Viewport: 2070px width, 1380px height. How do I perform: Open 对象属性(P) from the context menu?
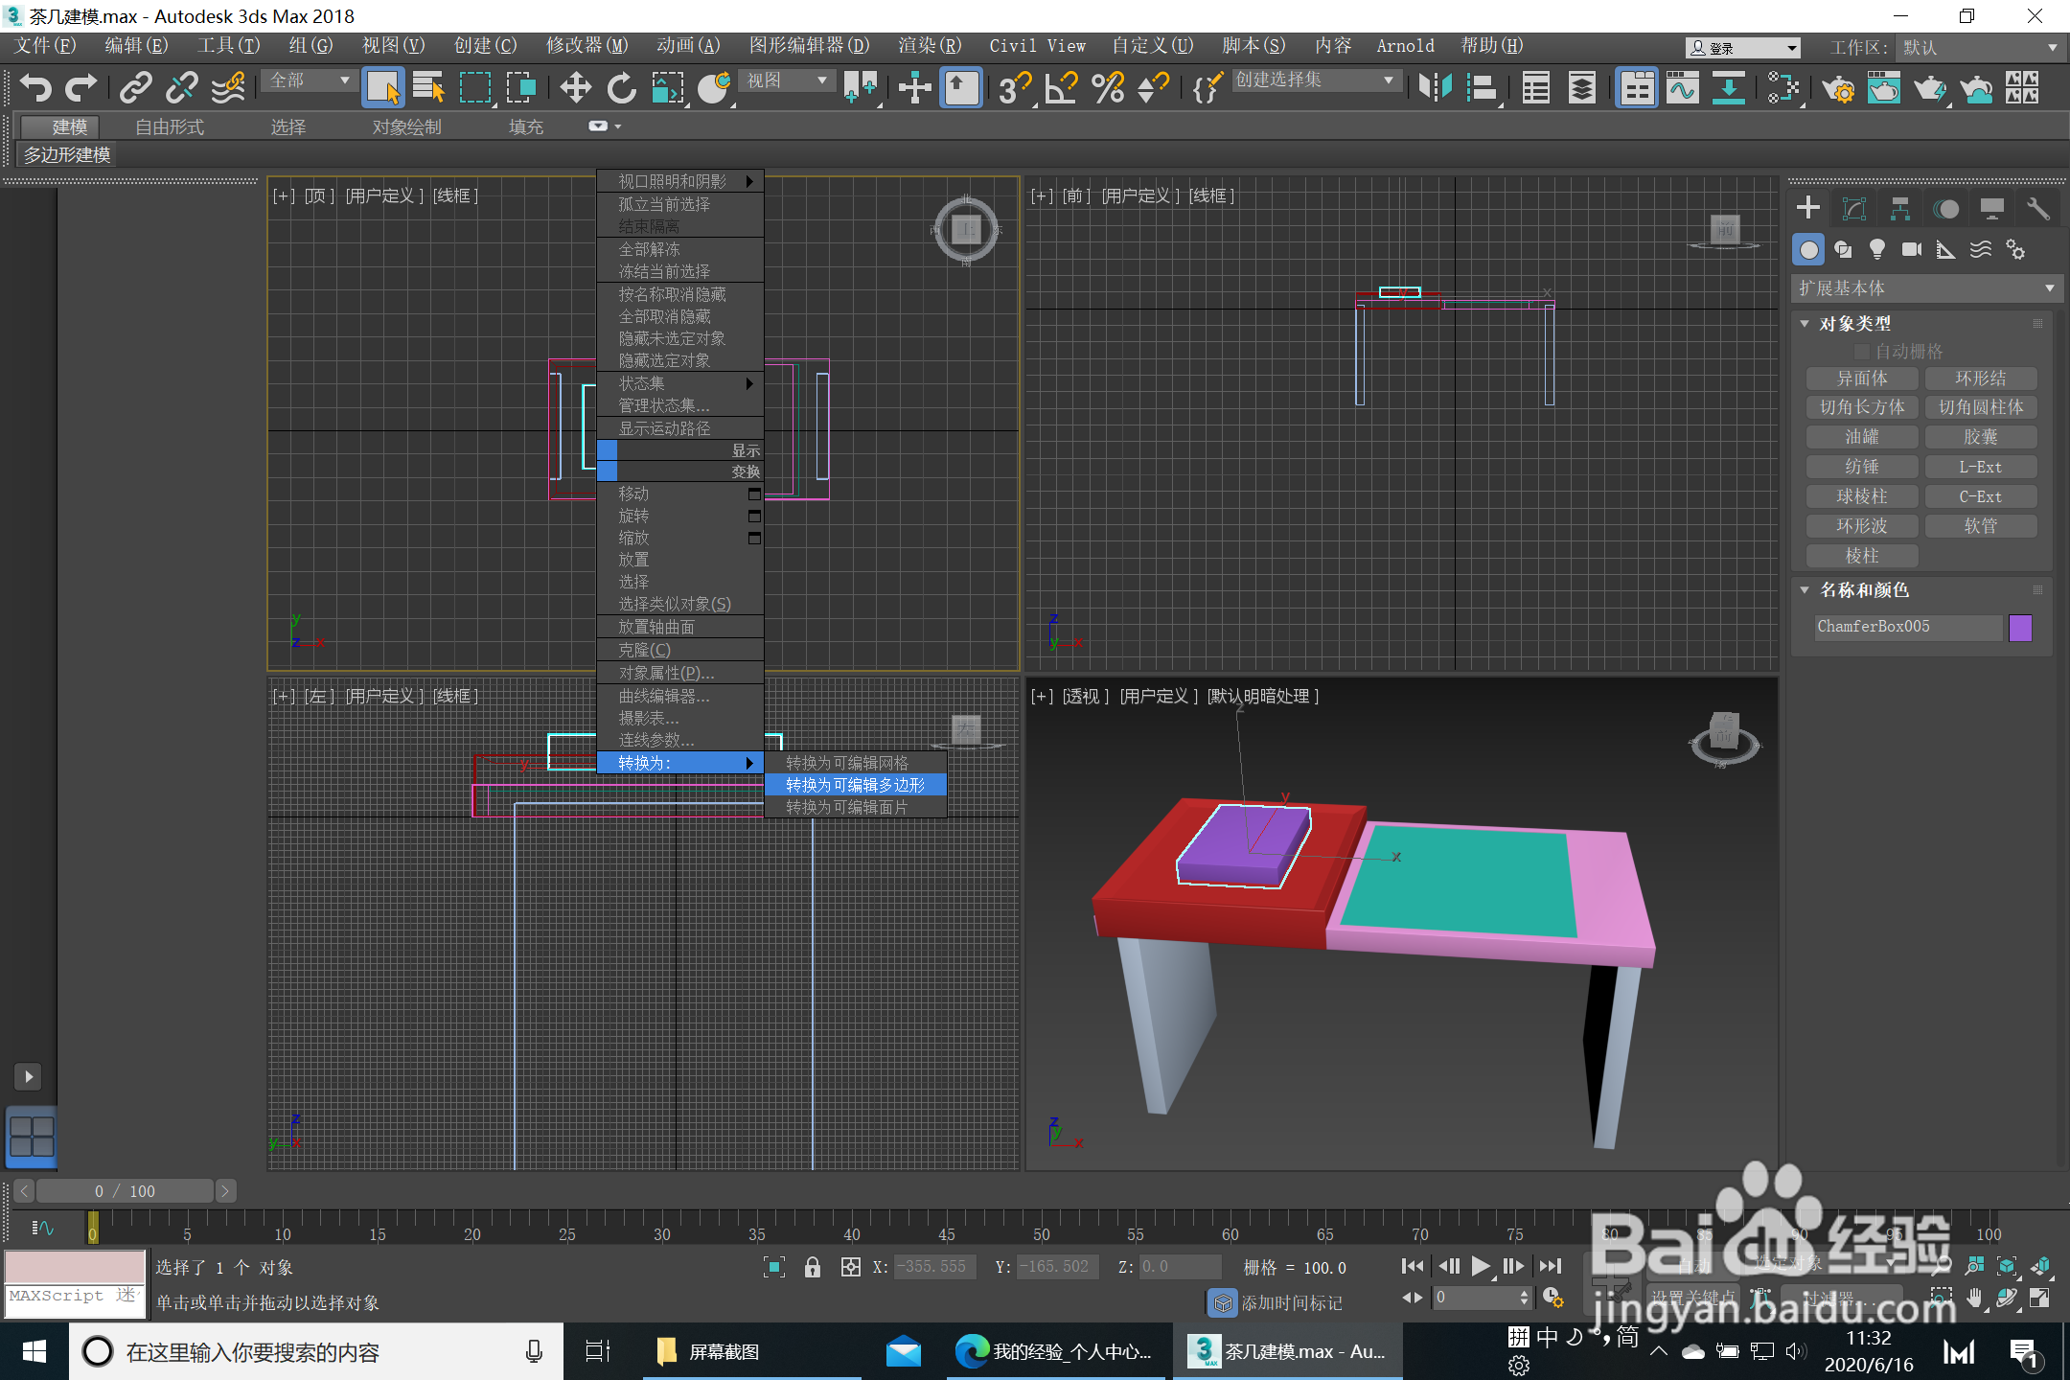click(x=680, y=673)
